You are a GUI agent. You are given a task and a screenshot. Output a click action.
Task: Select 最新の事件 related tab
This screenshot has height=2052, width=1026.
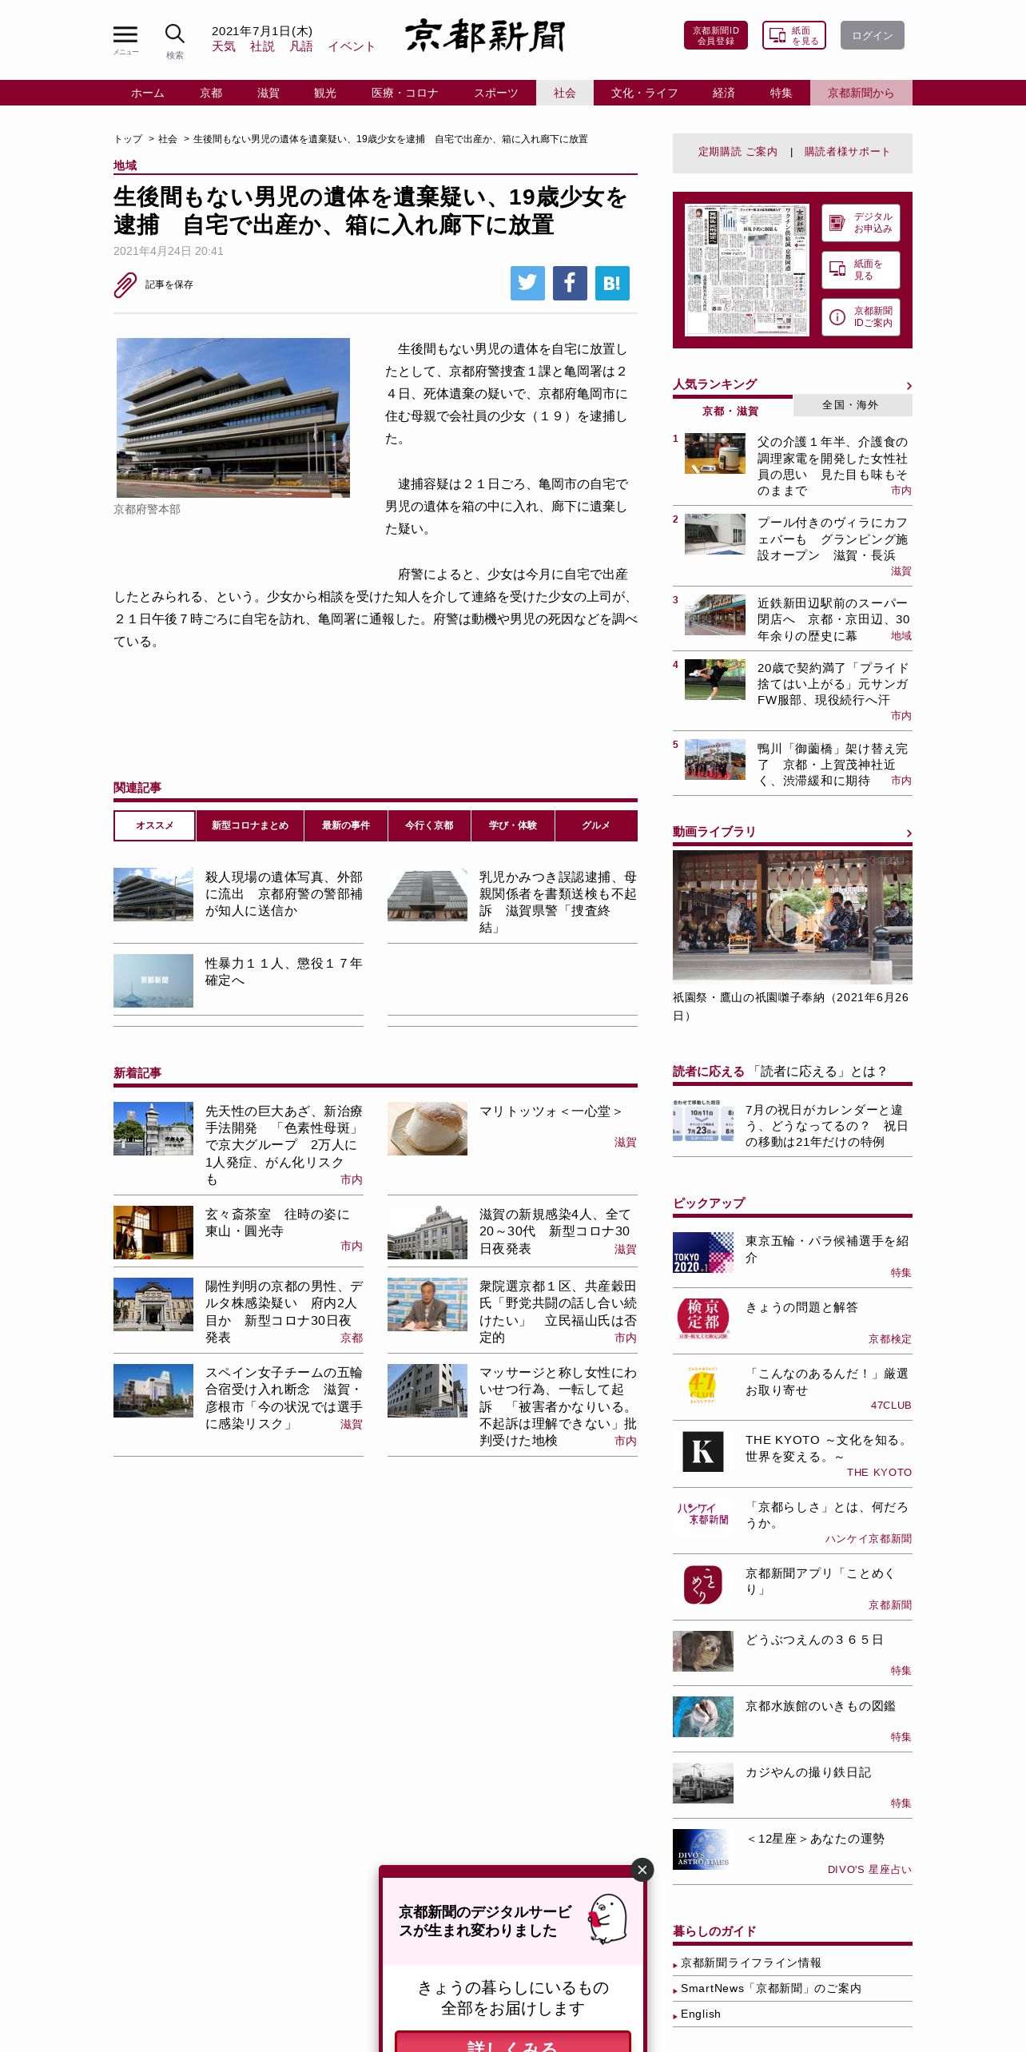(x=346, y=825)
